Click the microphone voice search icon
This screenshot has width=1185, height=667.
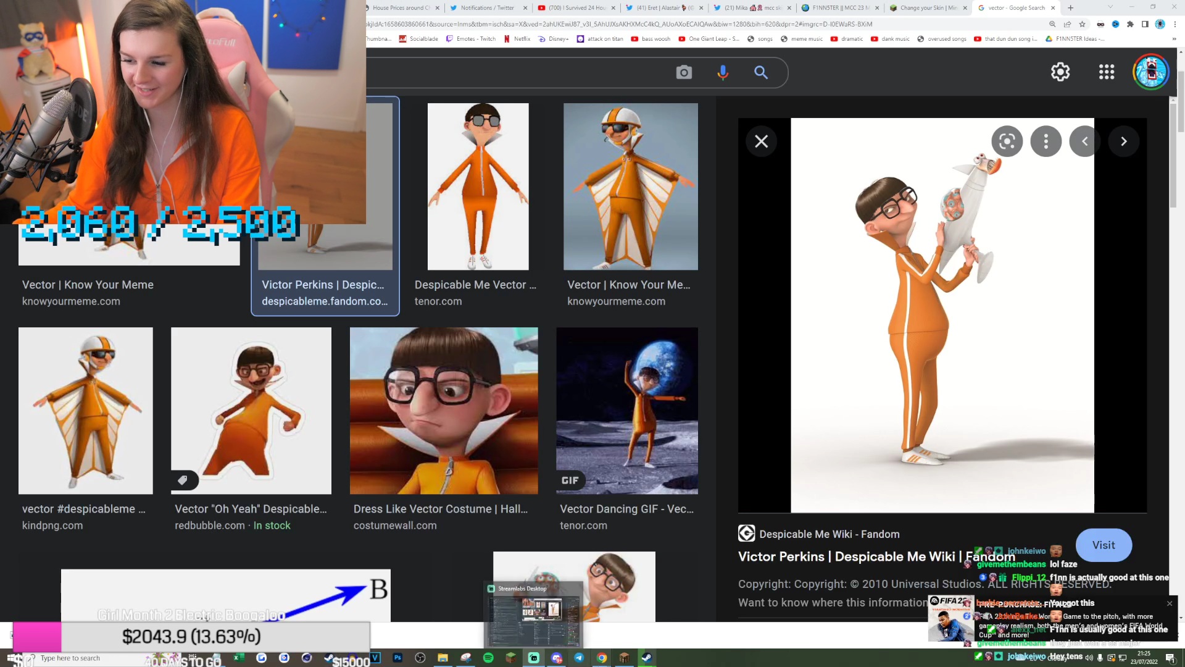pyautogui.click(x=723, y=72)
